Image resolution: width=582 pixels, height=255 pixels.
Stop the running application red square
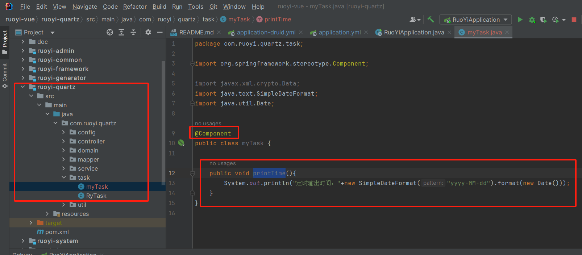tap(574, 20)
